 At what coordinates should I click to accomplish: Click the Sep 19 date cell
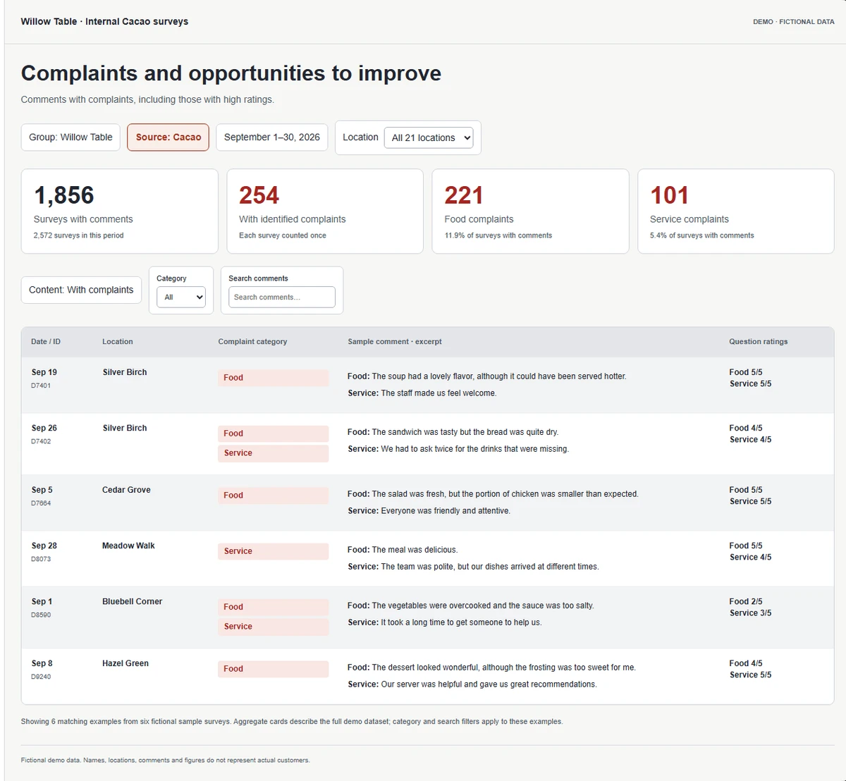[44, 372]
